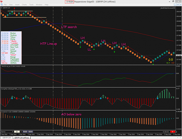Screen dimensions: 182x139
Task: Expand the GBPJPY,D4 chart triangle dropdown
Action: click(x=2, y=8)
